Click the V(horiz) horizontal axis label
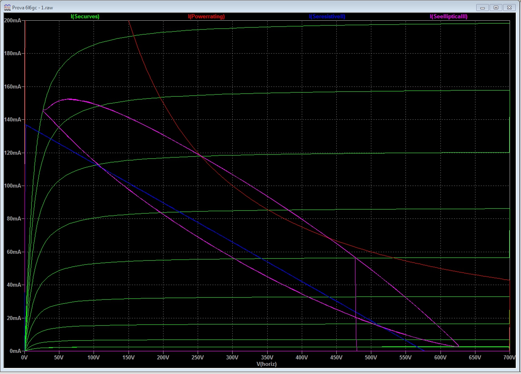The height and width of the screenshot is (374, 521). point(266,364)
